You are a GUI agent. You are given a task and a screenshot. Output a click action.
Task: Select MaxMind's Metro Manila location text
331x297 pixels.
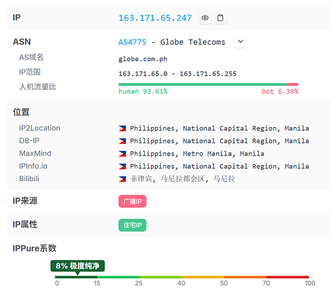[197, 154]
